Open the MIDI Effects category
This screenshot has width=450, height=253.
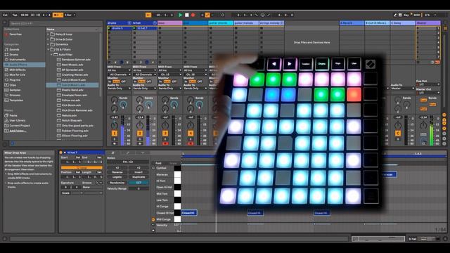pyautogui.click(x=17, y=70)
